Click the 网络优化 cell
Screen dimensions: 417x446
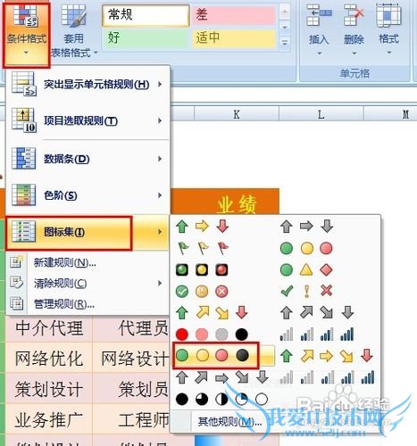point(49,358)
